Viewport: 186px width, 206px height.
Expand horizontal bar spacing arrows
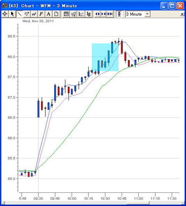click(x=97, y=14)
